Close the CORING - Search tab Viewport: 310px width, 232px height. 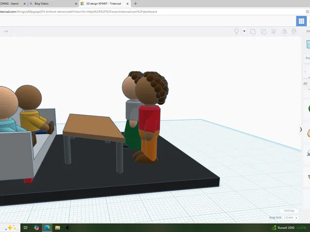(25, 3)
